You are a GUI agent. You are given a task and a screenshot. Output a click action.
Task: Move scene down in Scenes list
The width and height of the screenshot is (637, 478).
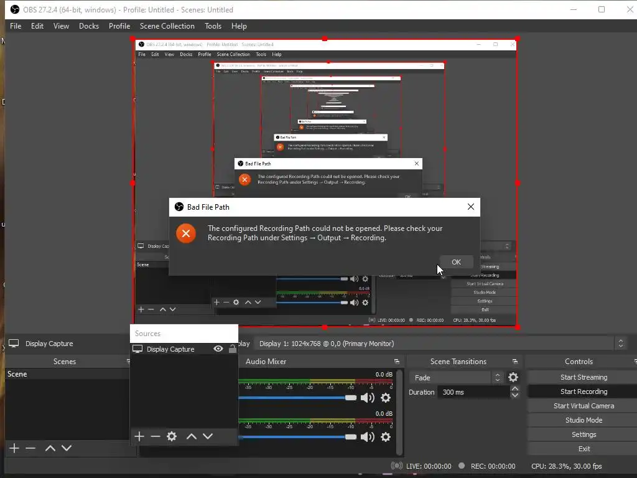click(x=67, y=448)
